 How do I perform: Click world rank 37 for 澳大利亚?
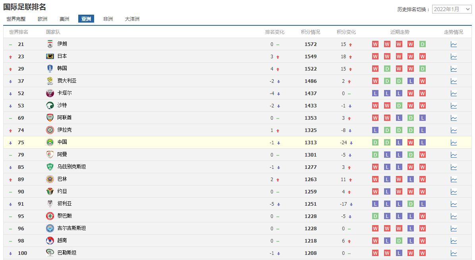click(21, 81)
